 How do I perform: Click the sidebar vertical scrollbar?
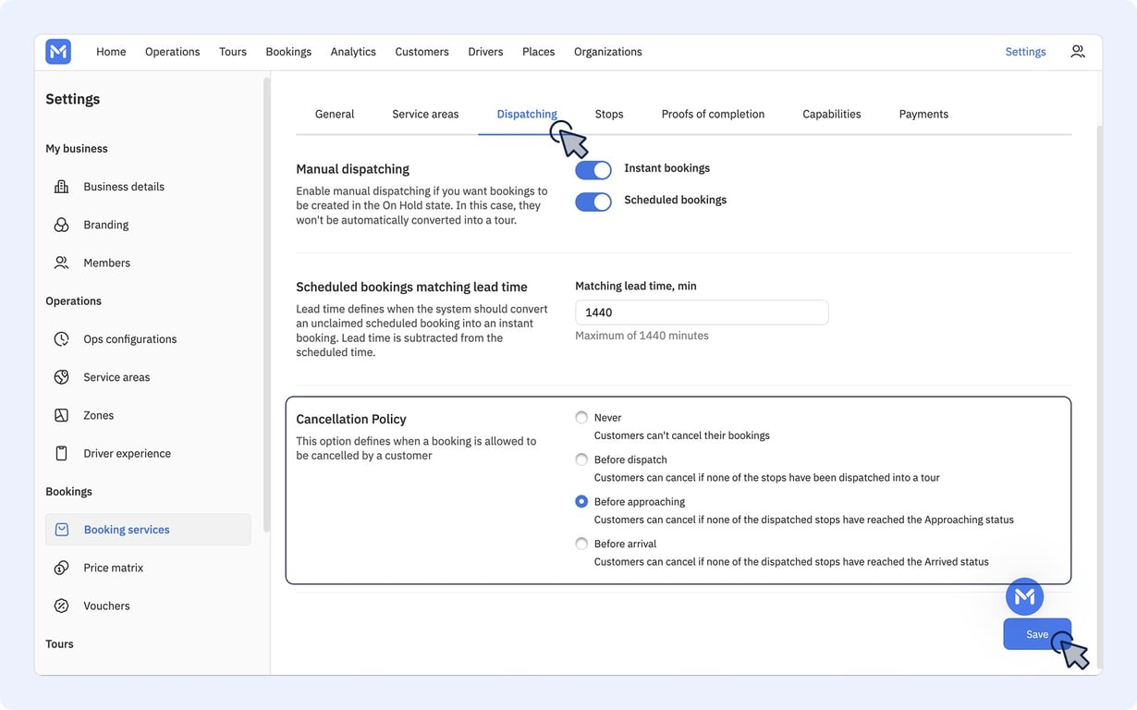pyautogui.click(x=266, y=303)
